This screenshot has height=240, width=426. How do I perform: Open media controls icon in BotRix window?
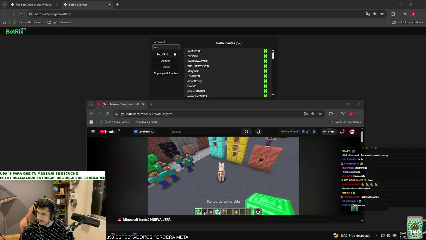(405, 14)
